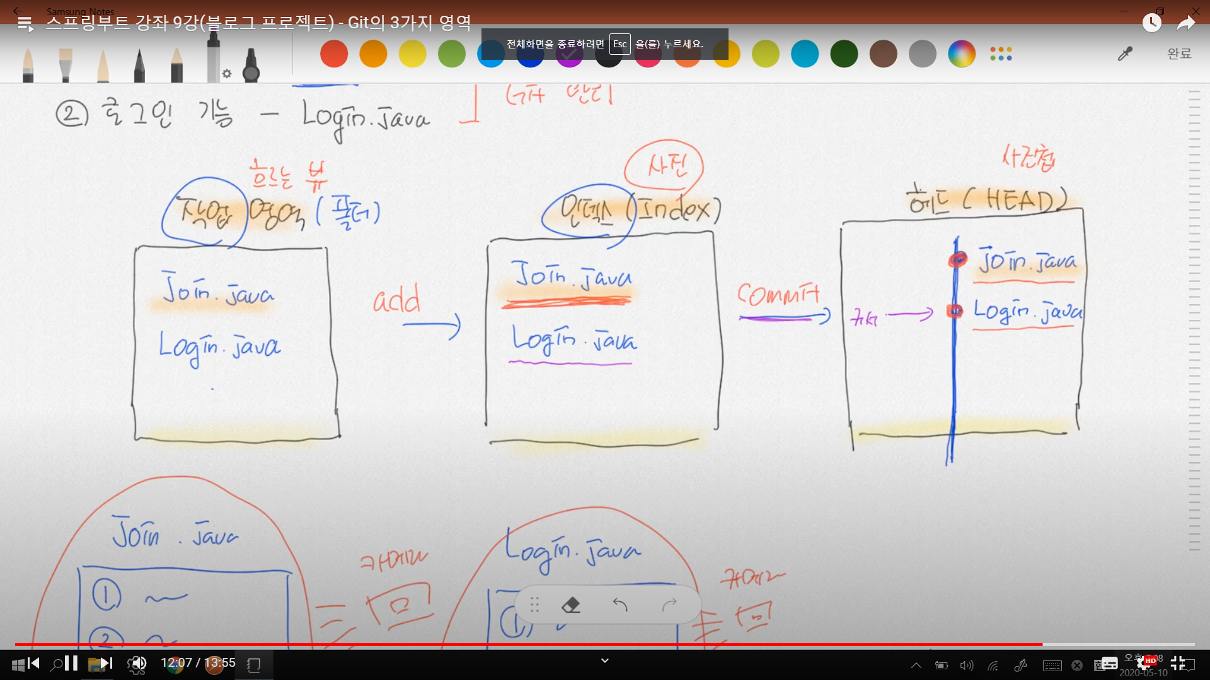Click the undo arrow
Image resolution: width=1210 pixels, height=680 pixels.
click(620, 605)
